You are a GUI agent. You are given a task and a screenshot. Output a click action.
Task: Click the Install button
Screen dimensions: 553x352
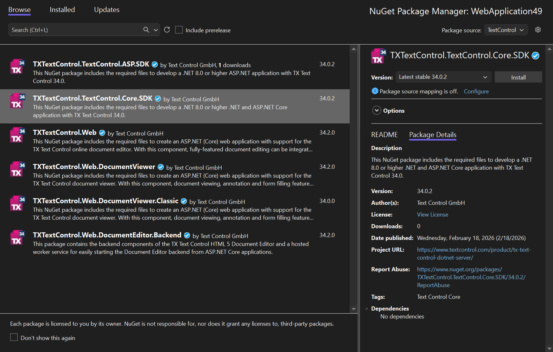coord(518,77)
